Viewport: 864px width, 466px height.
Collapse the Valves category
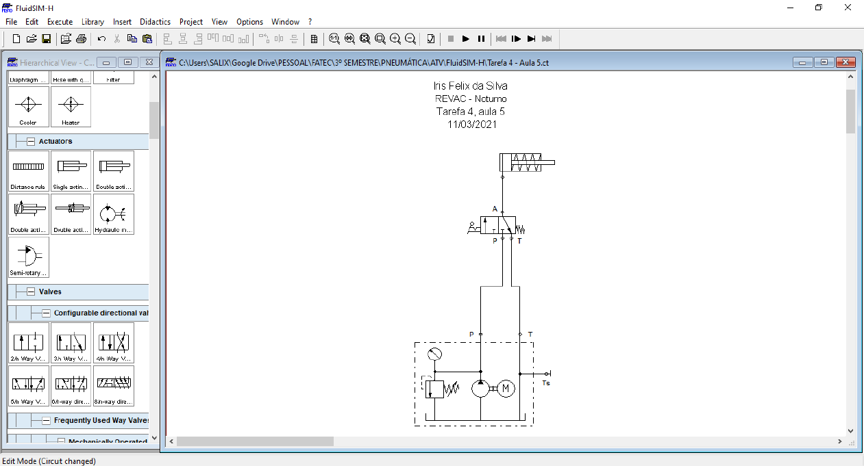click(x=31, y=292)
